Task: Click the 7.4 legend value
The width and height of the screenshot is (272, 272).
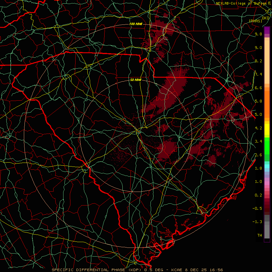Action: point(258,74)
